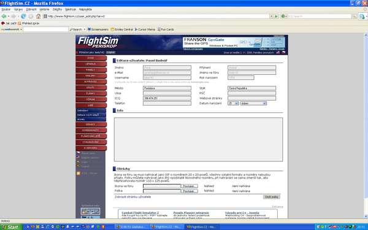Click the FlightSim Periskop logo
The height and width of the screenshot is (230, 368).
(x=98, y=42)
